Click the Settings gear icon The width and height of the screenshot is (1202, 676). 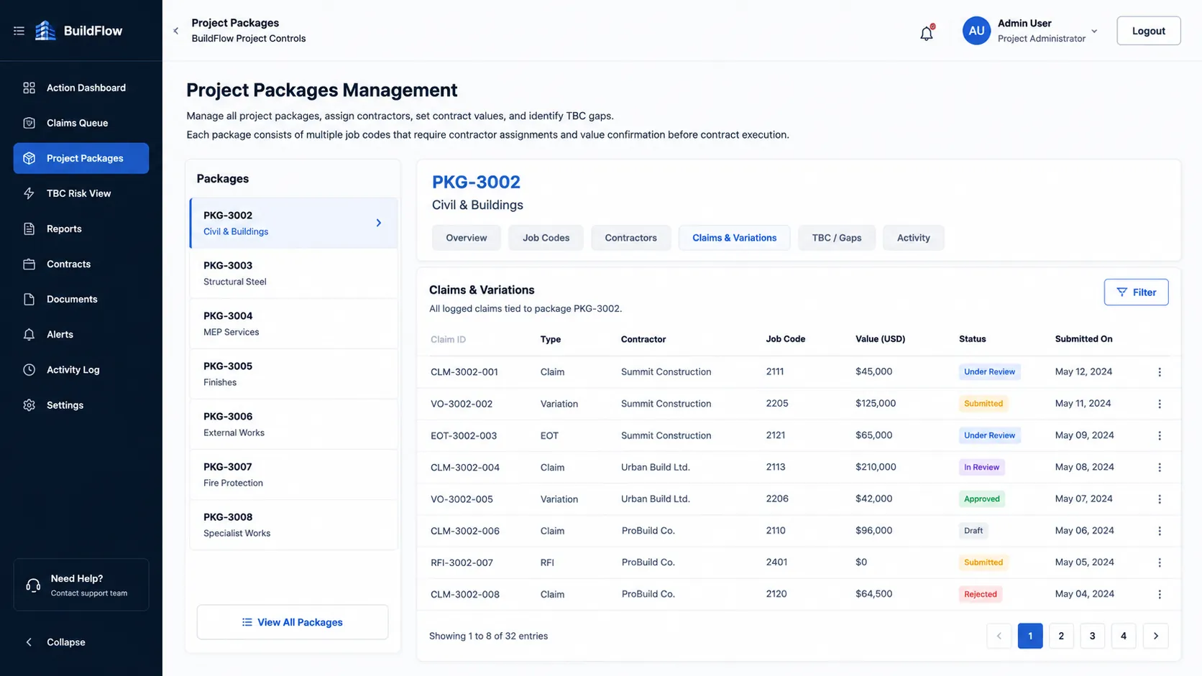(29, 405)
